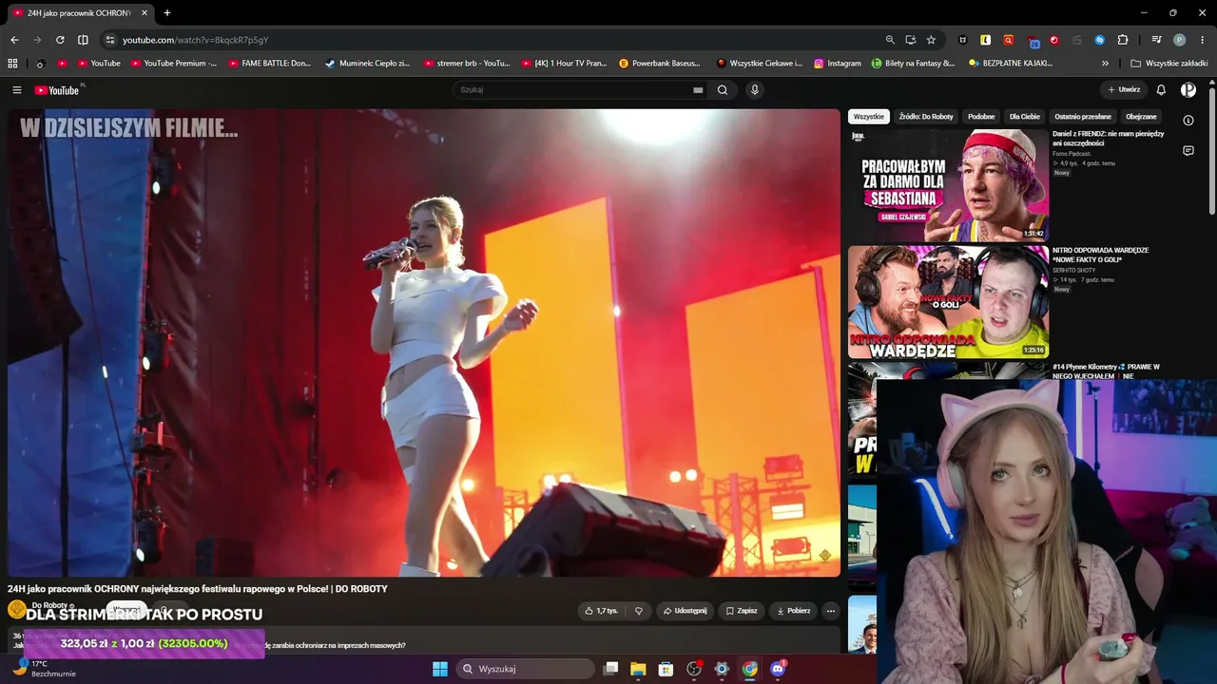Reload the page
1217x684 pixels.
point(60,40)
